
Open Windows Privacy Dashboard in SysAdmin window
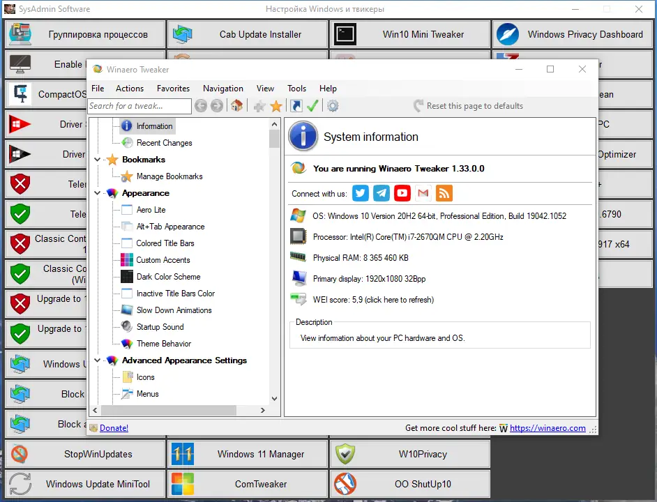[x=573, y=34]
